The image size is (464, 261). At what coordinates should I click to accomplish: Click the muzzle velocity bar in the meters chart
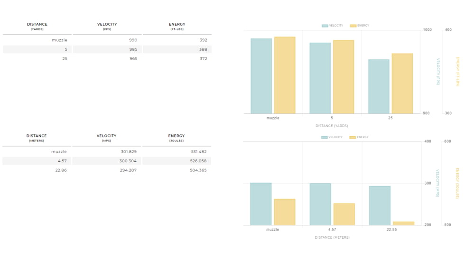click(x=260, y=204)
